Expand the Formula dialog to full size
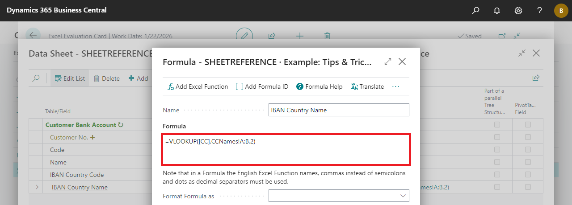572x205 pixels. [x=388, y=62]
